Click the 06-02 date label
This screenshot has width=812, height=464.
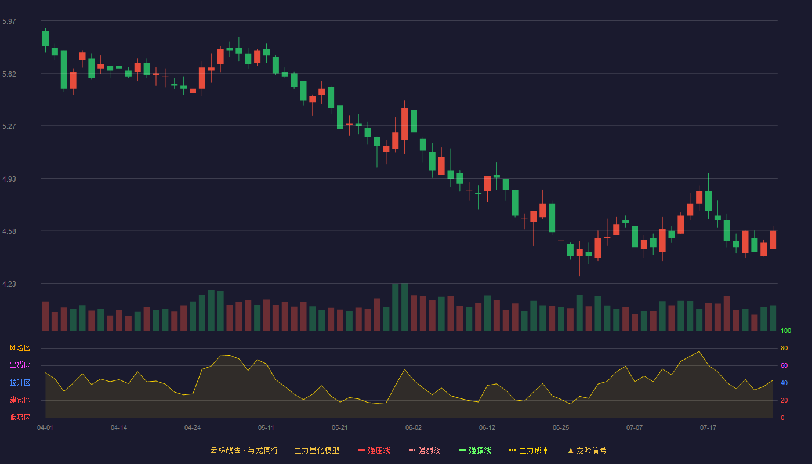(x=414, y=427)
